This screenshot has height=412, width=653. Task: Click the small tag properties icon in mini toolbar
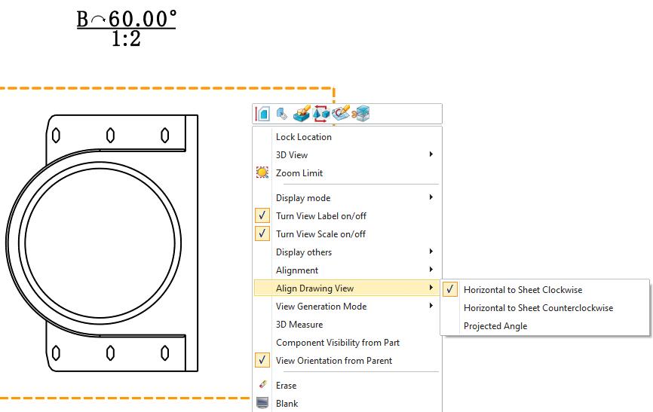tap(281, 114)
